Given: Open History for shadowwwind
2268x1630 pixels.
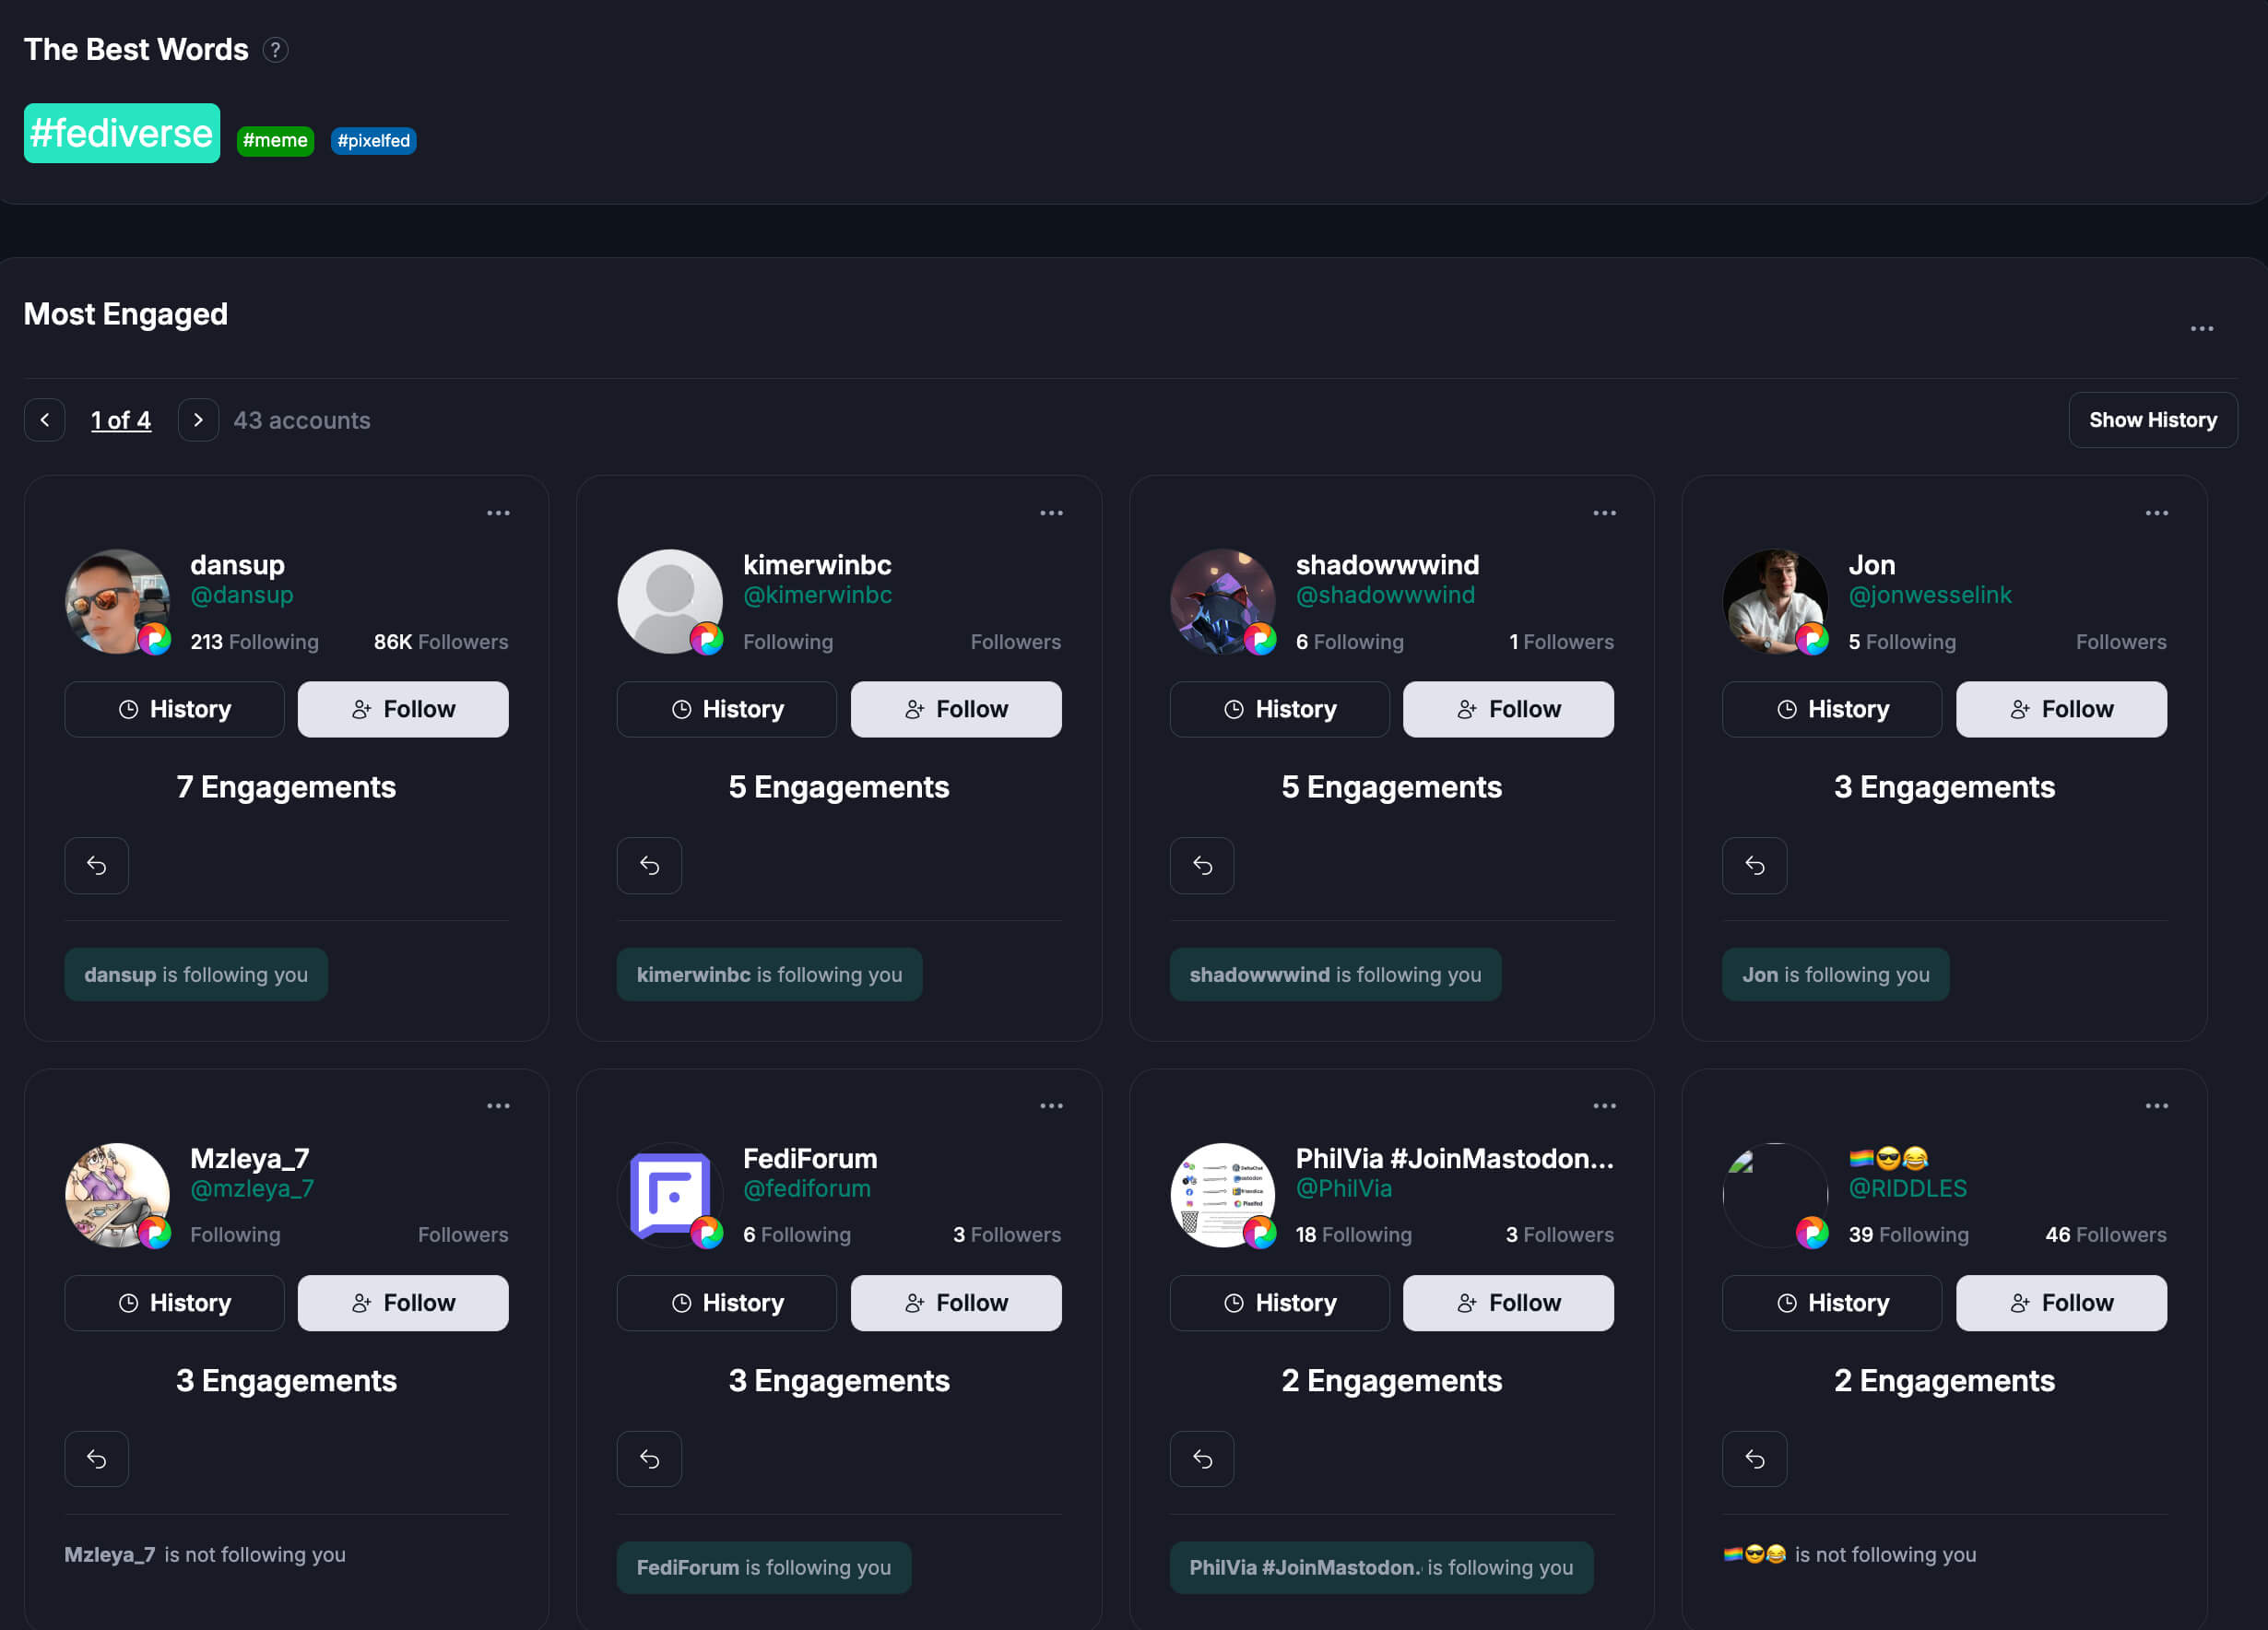Looking at the screenshot, I should click(x=1279, y=709).
